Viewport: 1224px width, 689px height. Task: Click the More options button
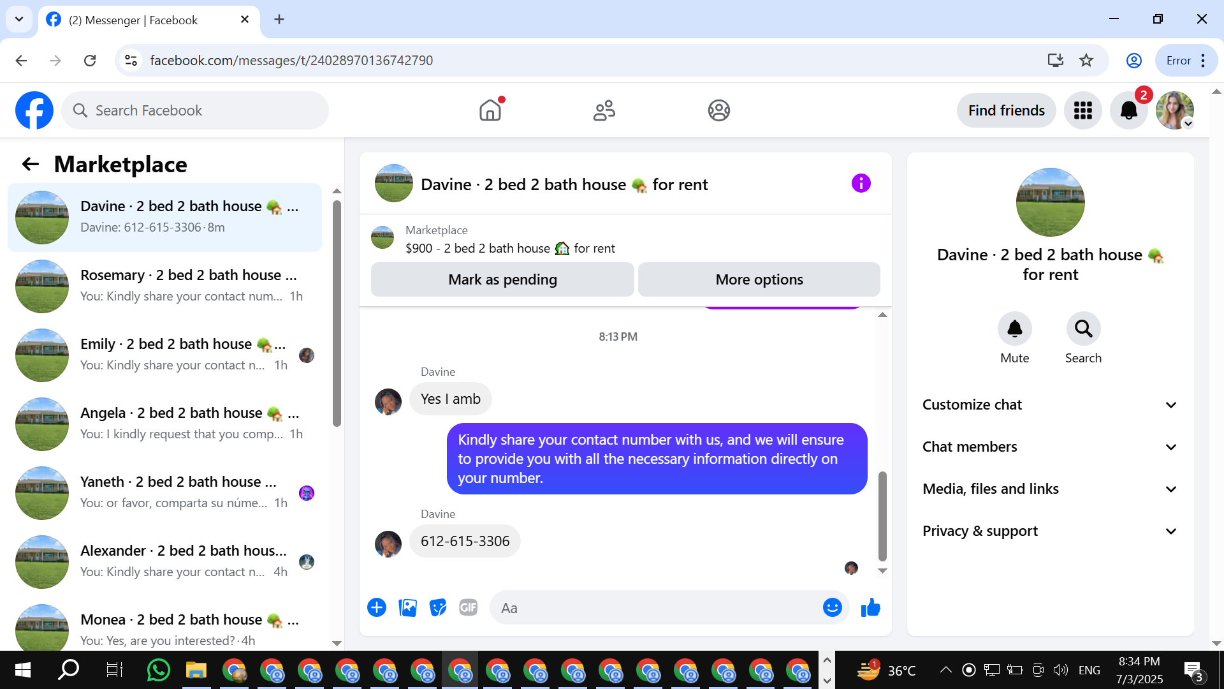pos(759,279)
